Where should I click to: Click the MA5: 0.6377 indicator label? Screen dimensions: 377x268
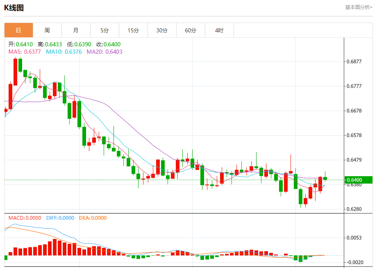click(x=25, y=52)
